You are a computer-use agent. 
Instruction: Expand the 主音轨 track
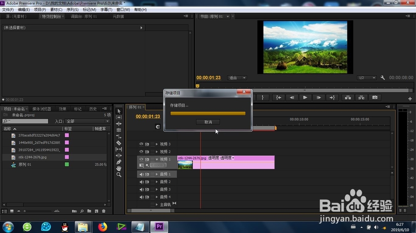[157, 204]
